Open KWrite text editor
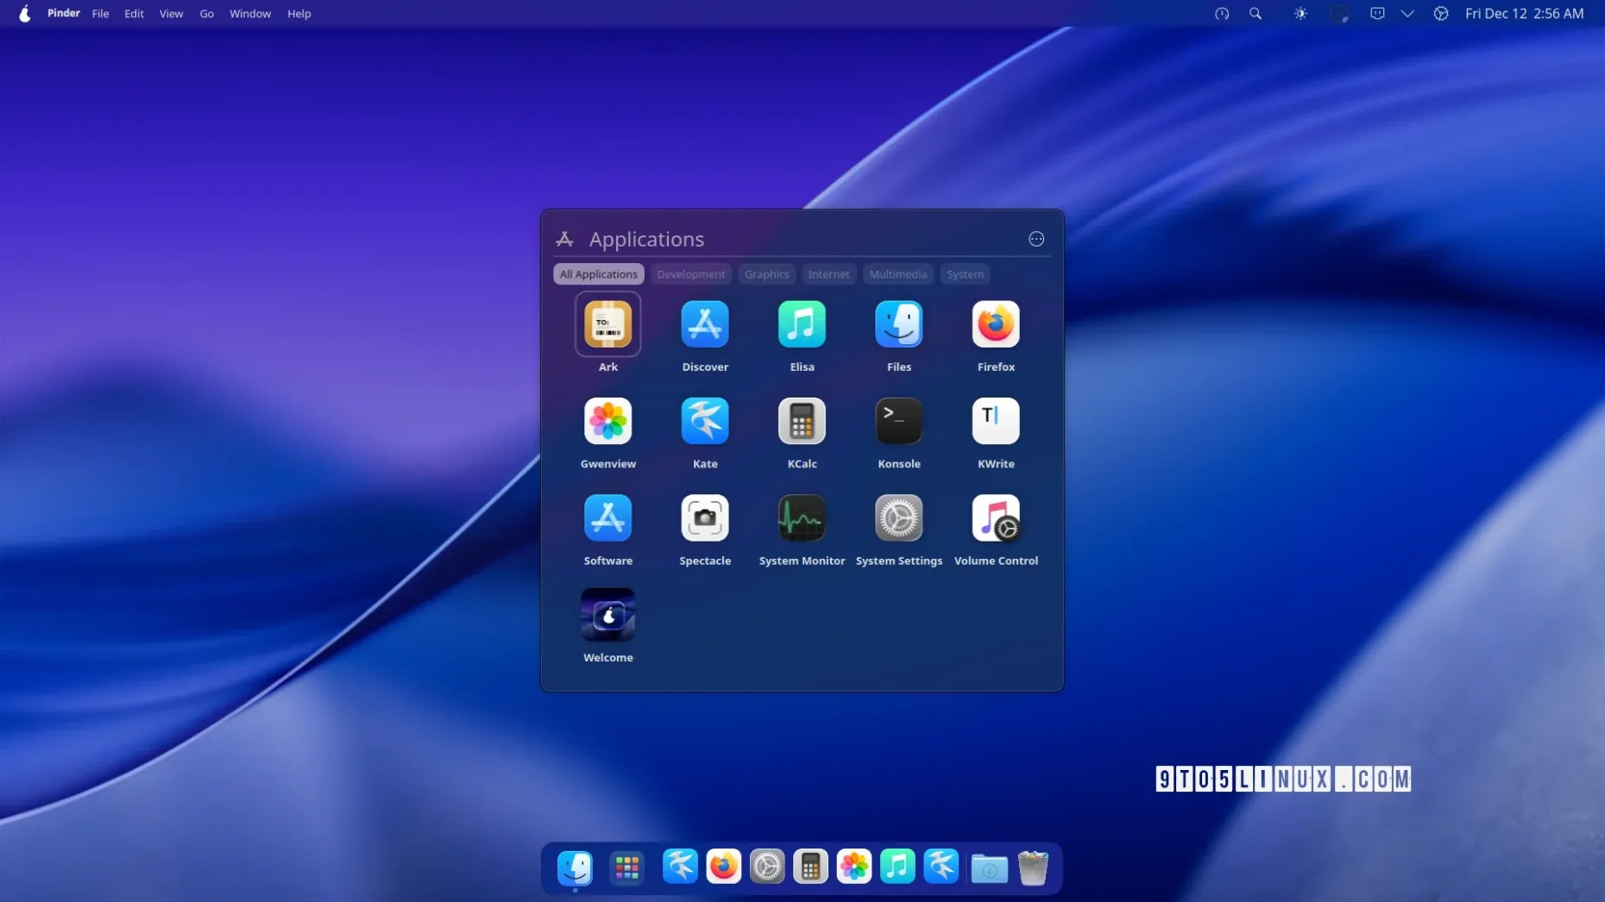The width and height of the screenshot is (1605, 902). pyautogui.click(x=995, y=422)
